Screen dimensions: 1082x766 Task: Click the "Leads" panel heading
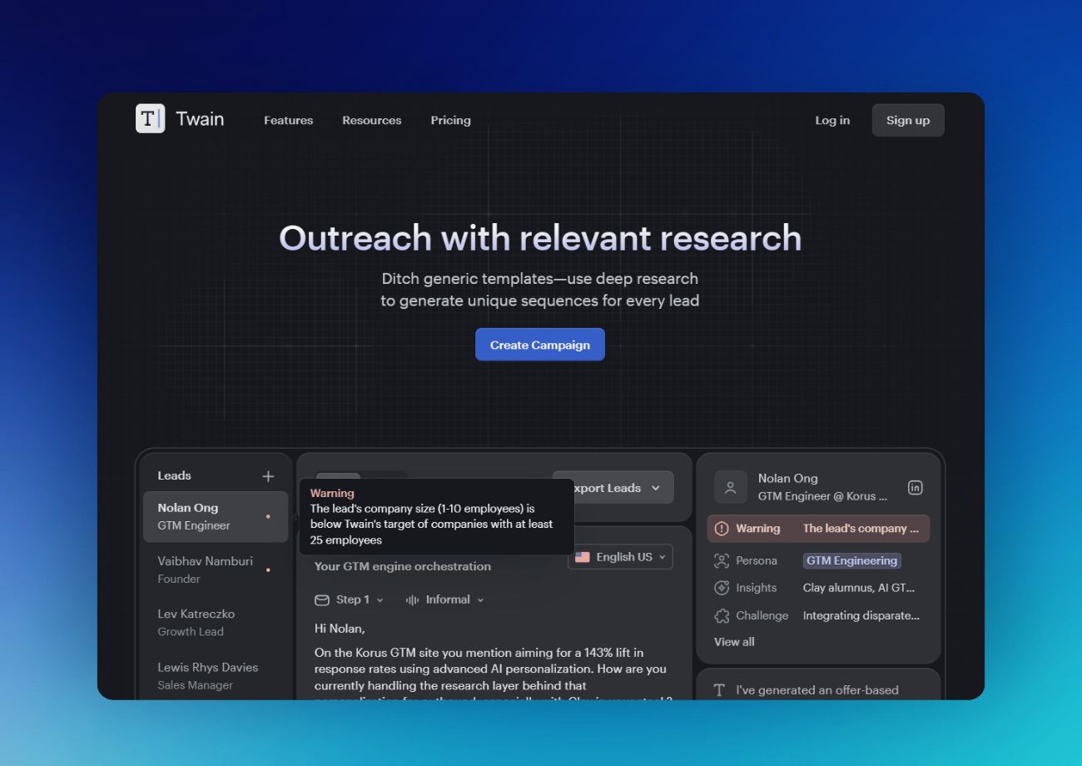(x=175, y=476)
